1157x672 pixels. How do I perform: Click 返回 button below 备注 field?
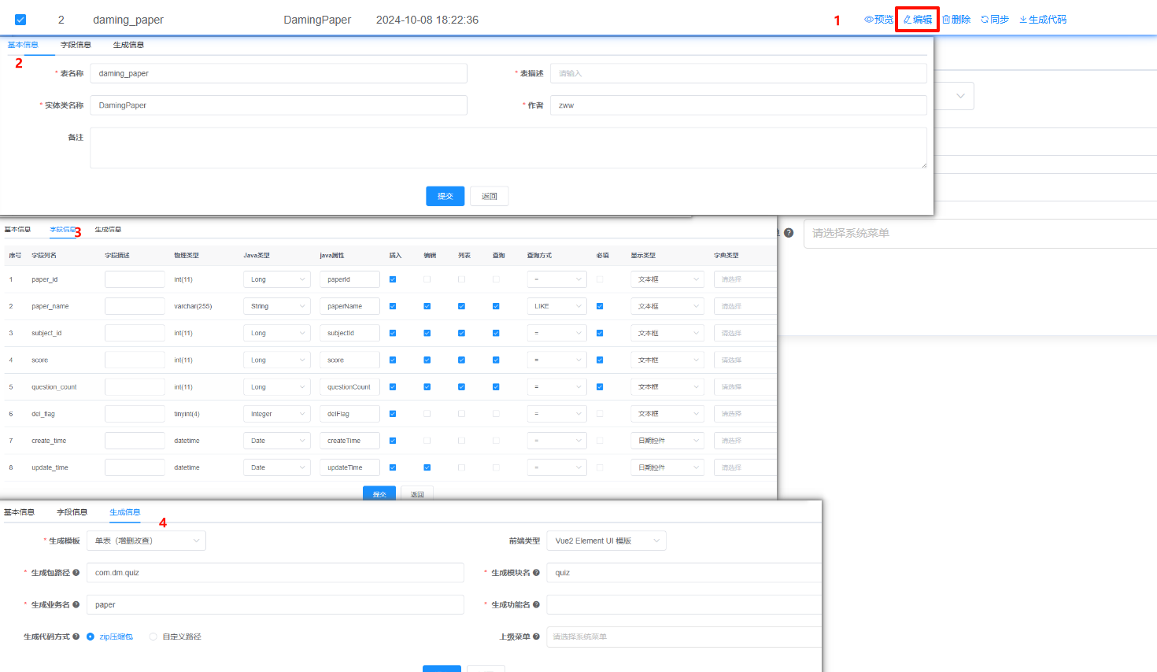[490, 196]
